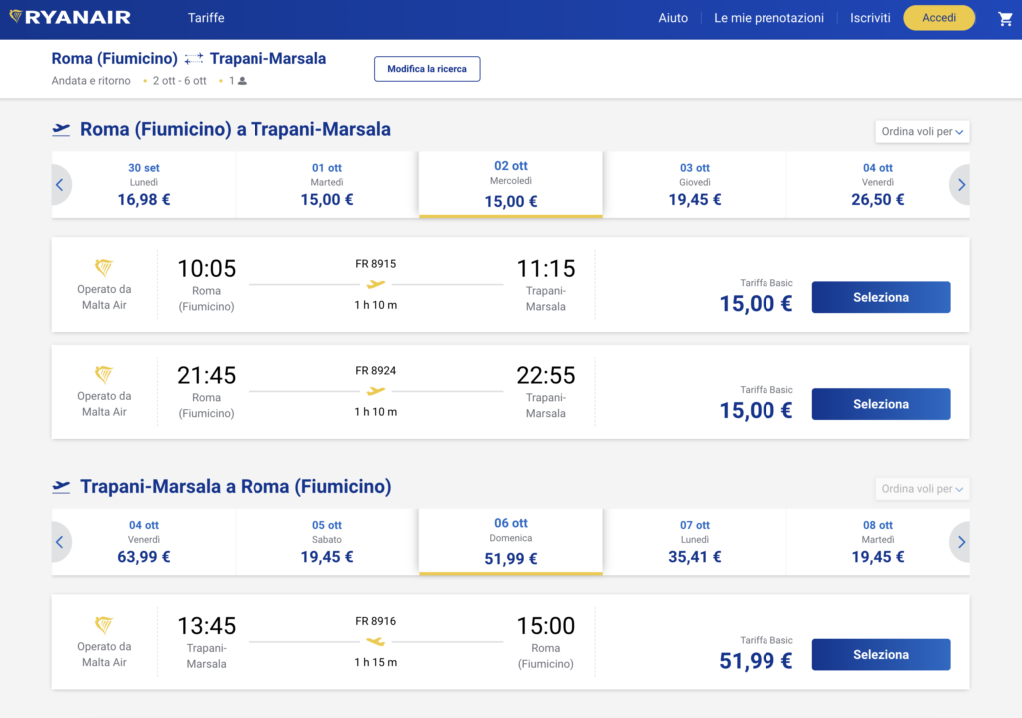
Task: Show later return dates with right arrow
Action: pos(961,542)
